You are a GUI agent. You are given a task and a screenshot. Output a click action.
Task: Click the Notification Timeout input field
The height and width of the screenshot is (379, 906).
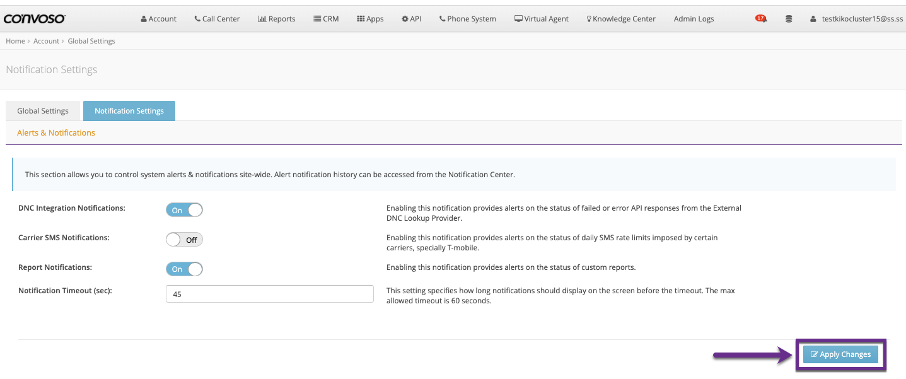tap(270, 294)
